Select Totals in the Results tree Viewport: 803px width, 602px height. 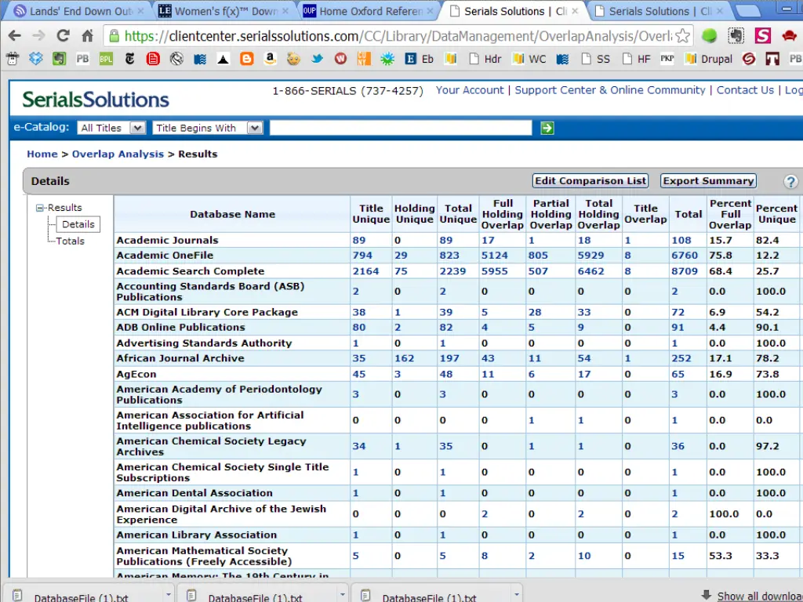coord(70,241)
